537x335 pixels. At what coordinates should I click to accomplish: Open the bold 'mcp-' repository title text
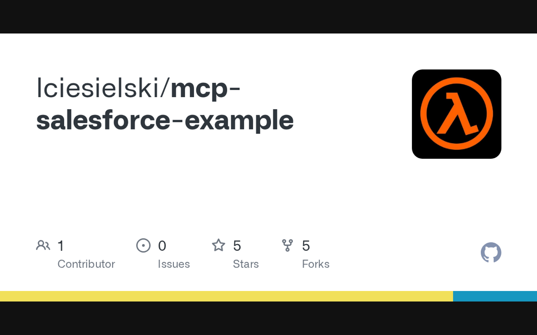click(206, 88)
